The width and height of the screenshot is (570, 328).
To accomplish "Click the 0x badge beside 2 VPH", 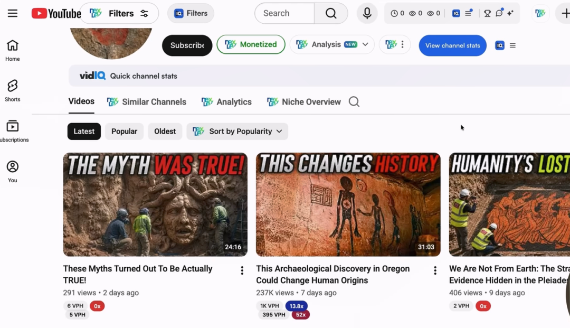I will coord(483,306).
